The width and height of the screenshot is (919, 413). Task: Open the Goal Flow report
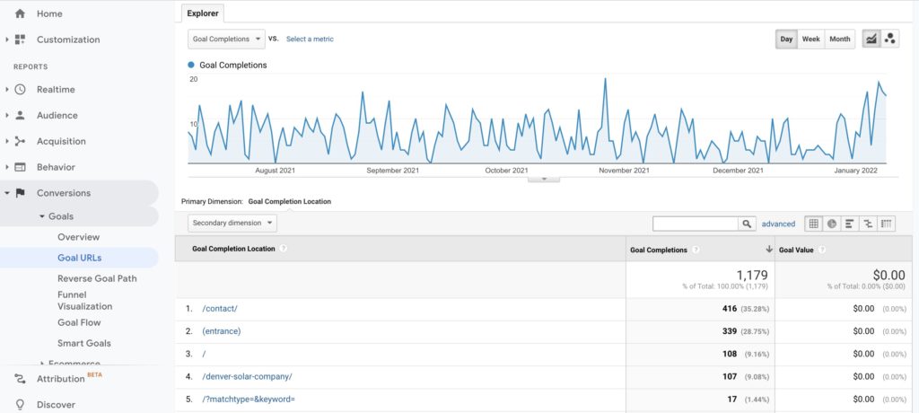coord(79,322)
